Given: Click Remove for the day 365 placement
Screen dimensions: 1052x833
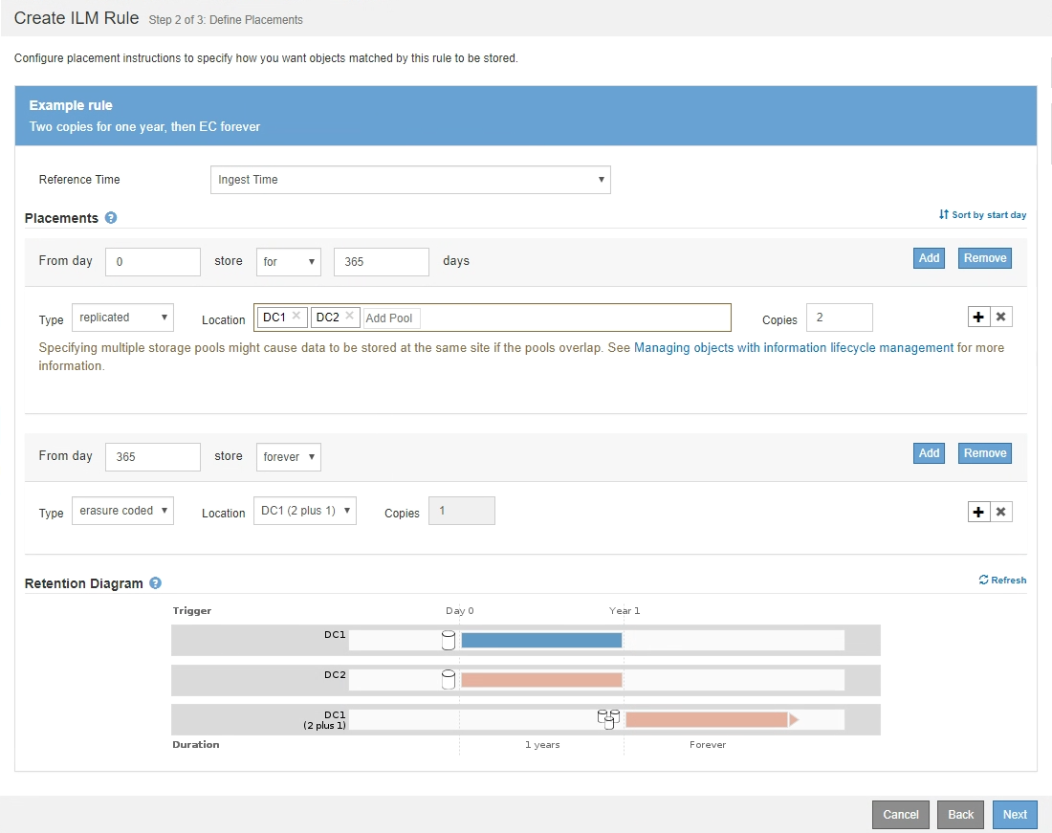Looking at the screenshot, I should tap(984, 453).
